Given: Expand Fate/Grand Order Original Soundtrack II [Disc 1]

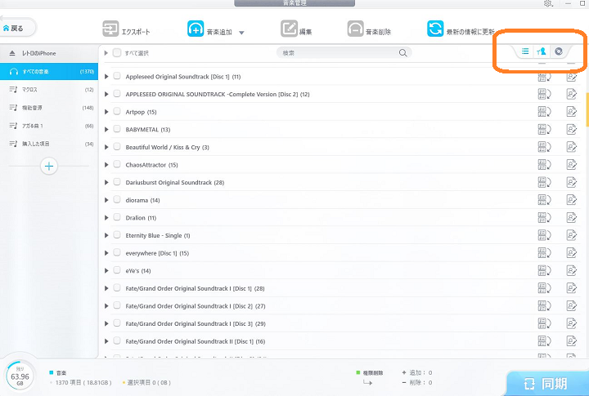Looking at the screenshot, I should click(x=106, y=340).
